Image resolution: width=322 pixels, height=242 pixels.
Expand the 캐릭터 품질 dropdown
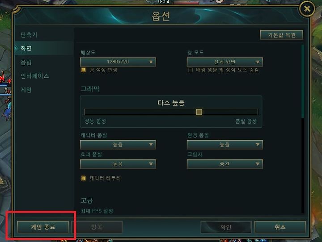click(x=118, y=145)
